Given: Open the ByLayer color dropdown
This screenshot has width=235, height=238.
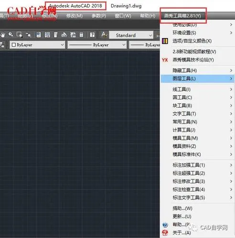Looking at the screenshot, I should coord(37,45).
